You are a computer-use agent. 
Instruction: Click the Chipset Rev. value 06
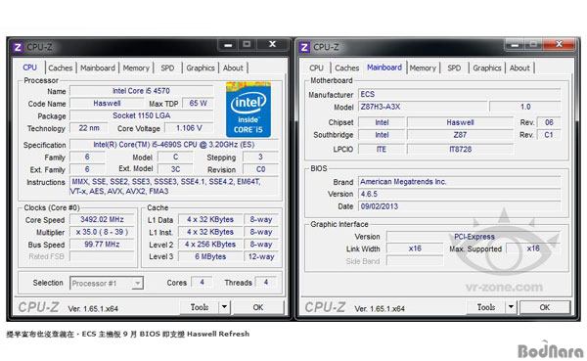tap(549, 122)
